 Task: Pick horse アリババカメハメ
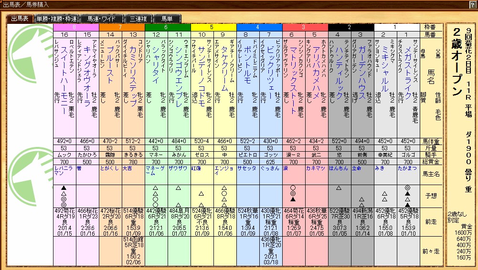click(x=317, y=72)
